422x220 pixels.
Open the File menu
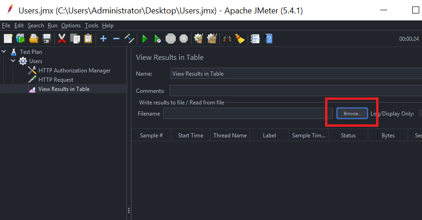click(x=6, y=26)
